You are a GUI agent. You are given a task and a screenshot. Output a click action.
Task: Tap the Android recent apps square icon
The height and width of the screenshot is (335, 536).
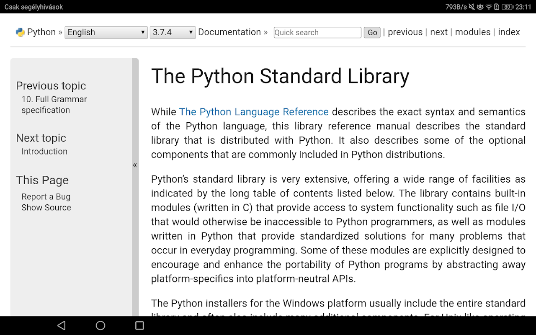click(139, 325)
